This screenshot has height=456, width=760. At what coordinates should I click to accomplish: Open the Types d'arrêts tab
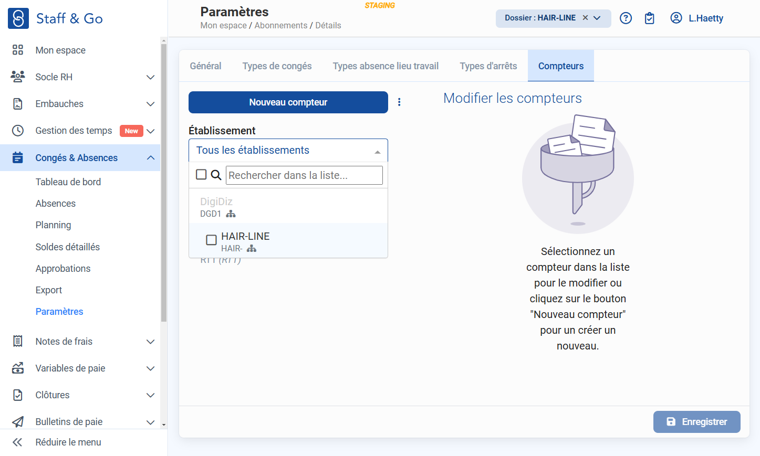click(488, 66)
